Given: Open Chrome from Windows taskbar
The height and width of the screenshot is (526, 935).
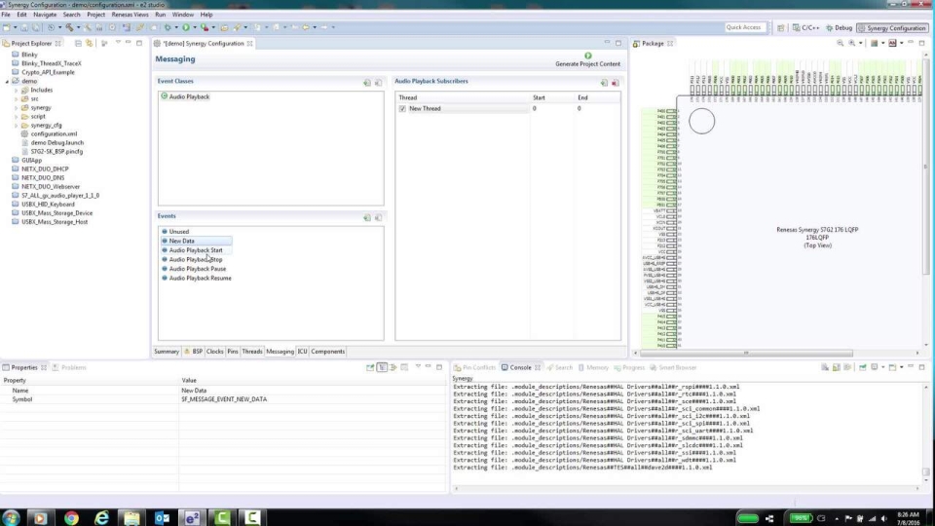Looking at the screenshot, I should (71, 517).
